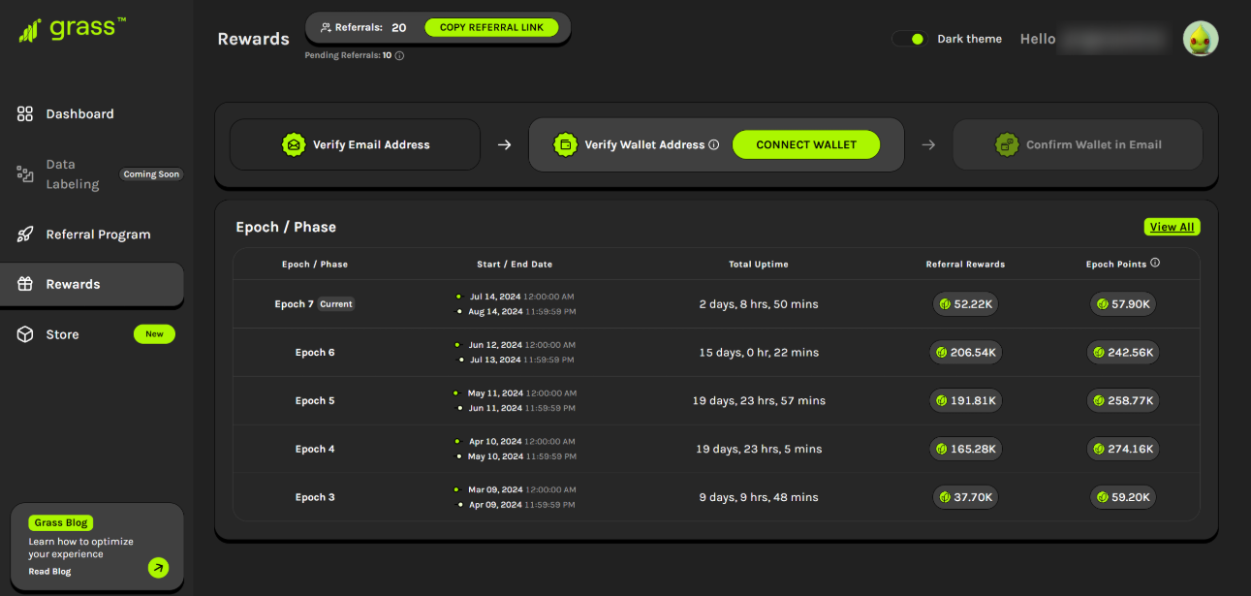Image resolution: width=1251 pixels, height=596 pixels.
Task: Click uptime 2 days, 8 hrs, 50 mins
Action: pyautogui.click(x=759, y=304)
